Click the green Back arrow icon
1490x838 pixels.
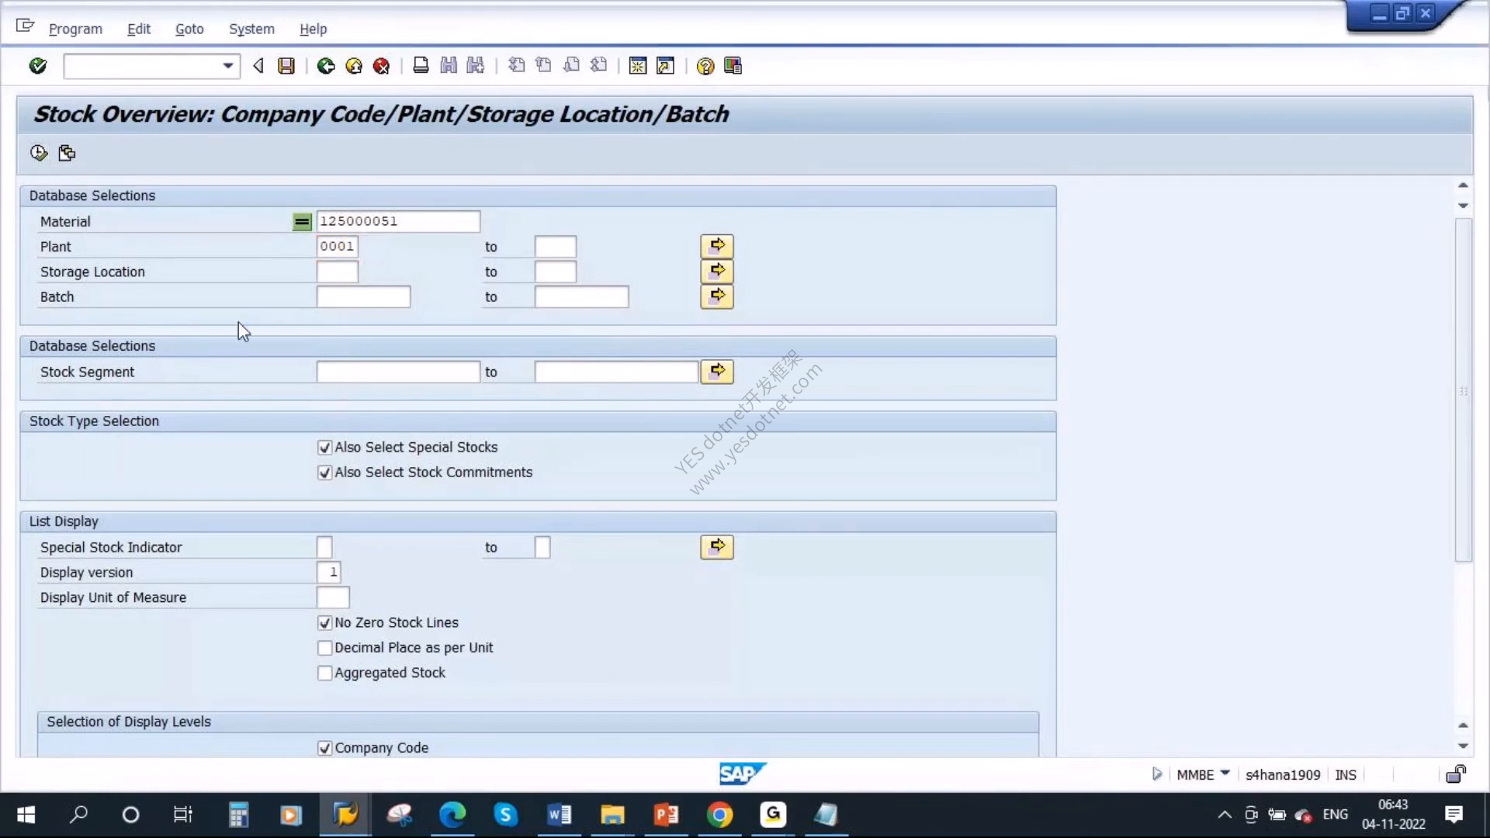coord(326,66)
